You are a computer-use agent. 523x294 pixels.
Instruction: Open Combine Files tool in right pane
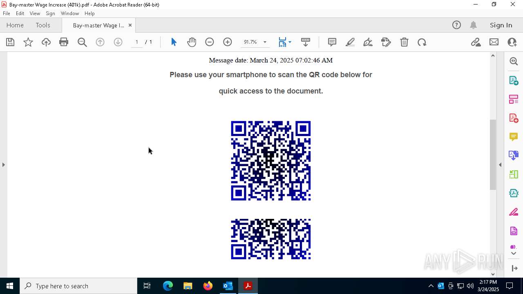click(514, 156)
